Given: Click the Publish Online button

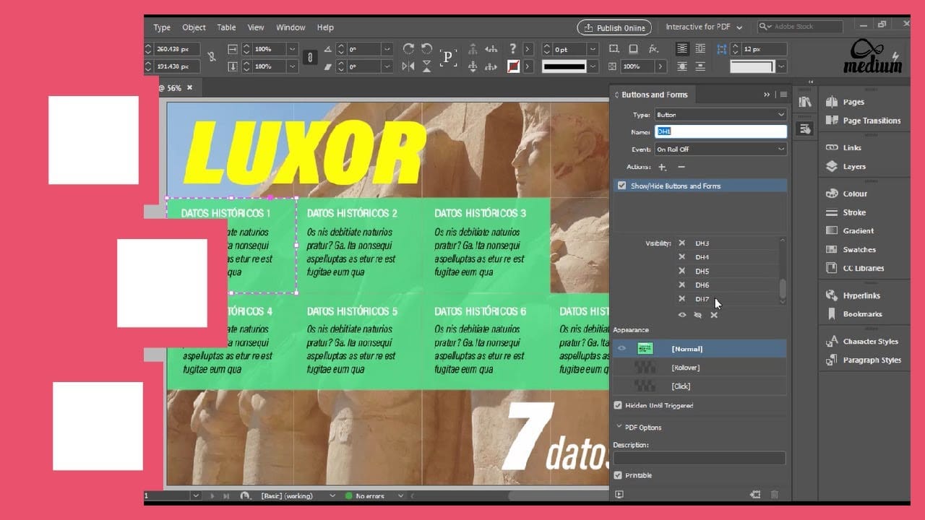Looking at the screenshot, I should tap(614, 28).
